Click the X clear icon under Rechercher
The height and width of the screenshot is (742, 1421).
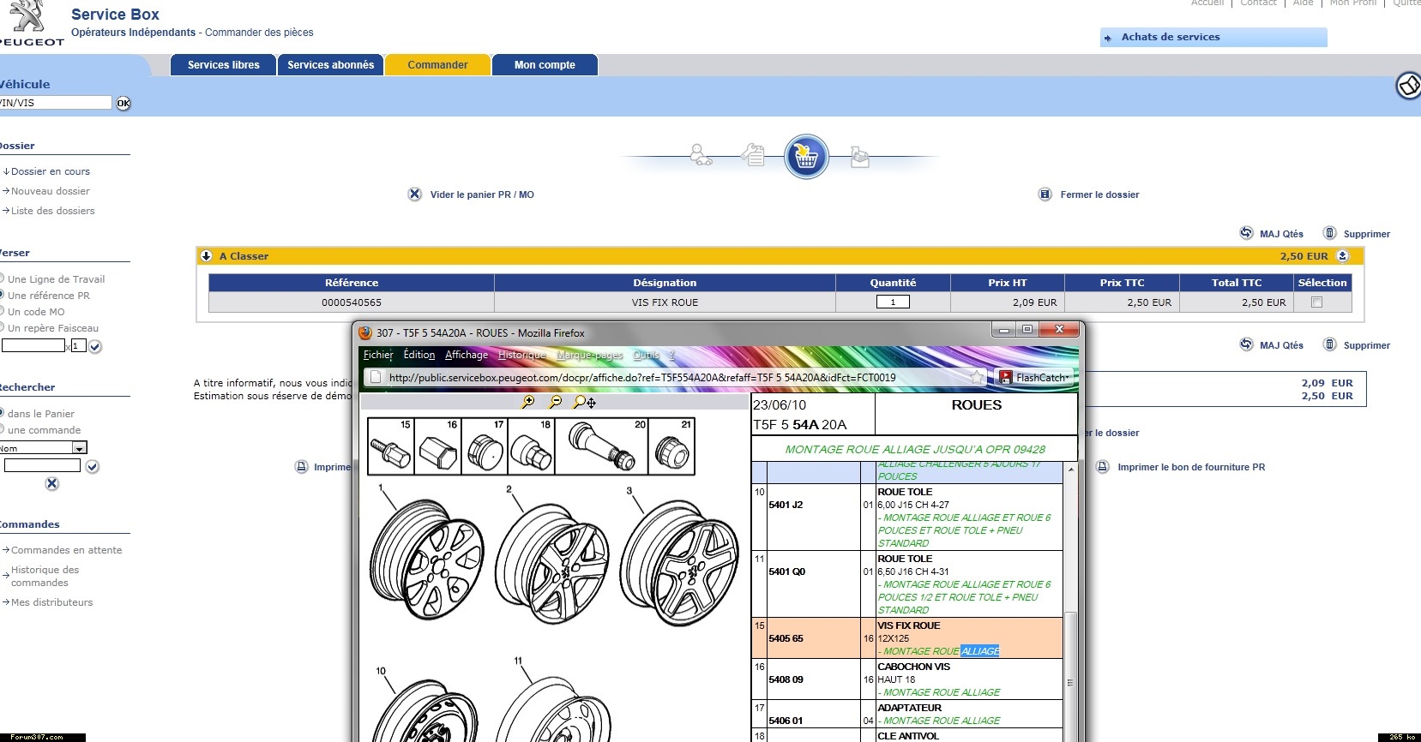[x=52, y=484]
